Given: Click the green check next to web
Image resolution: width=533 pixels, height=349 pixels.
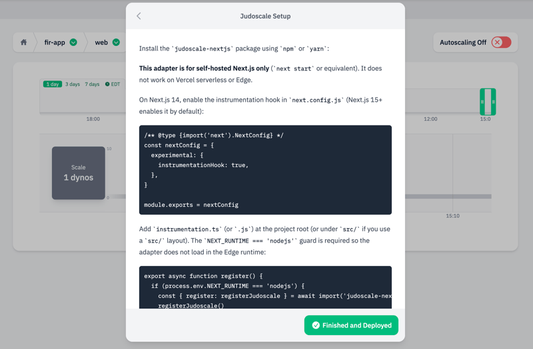Looking at the screenshot, I should pos(116,42).
